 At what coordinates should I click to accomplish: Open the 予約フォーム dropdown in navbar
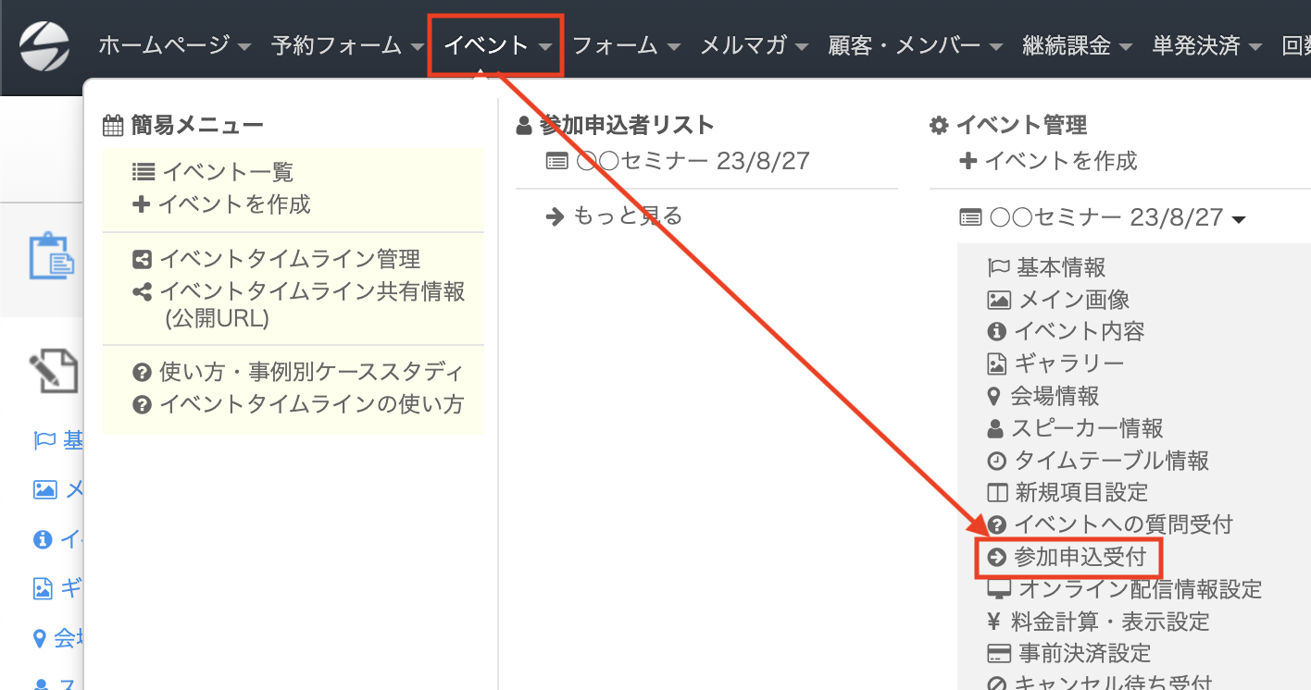(x=347, y=45)
